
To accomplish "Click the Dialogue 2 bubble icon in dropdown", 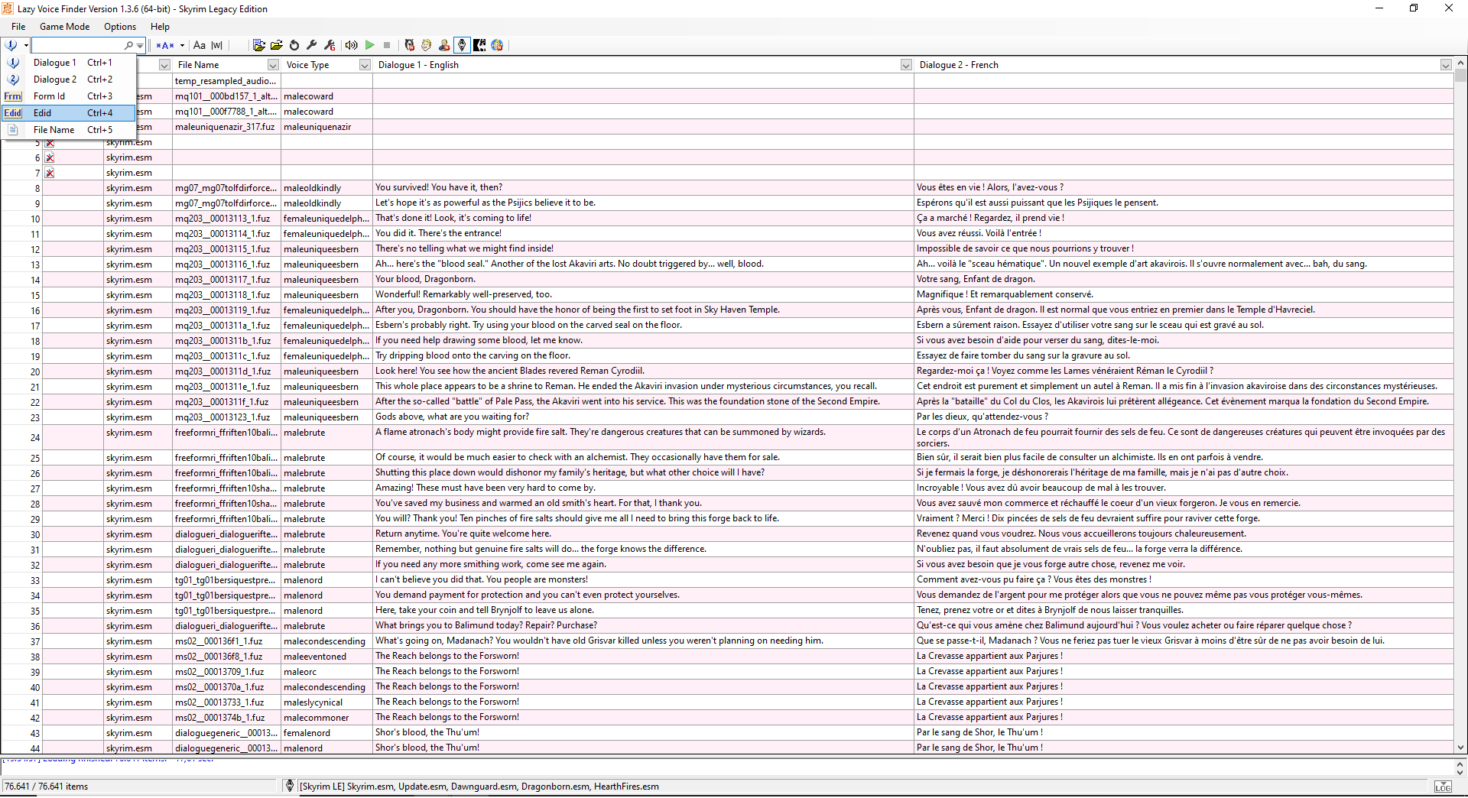I will 13,79.
